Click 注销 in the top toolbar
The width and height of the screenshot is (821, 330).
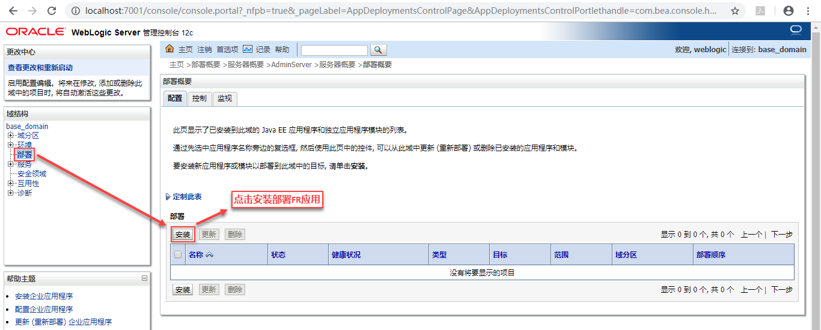pos(204,50)
